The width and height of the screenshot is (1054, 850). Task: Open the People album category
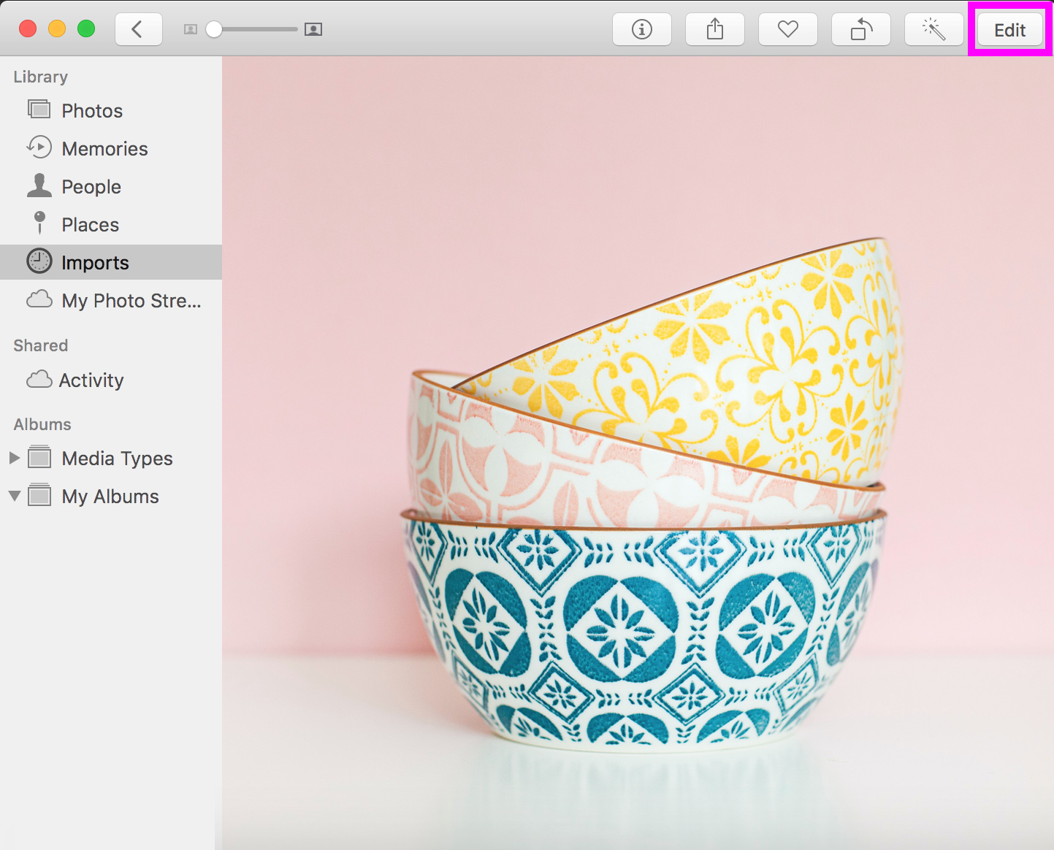tap(91, 186)
